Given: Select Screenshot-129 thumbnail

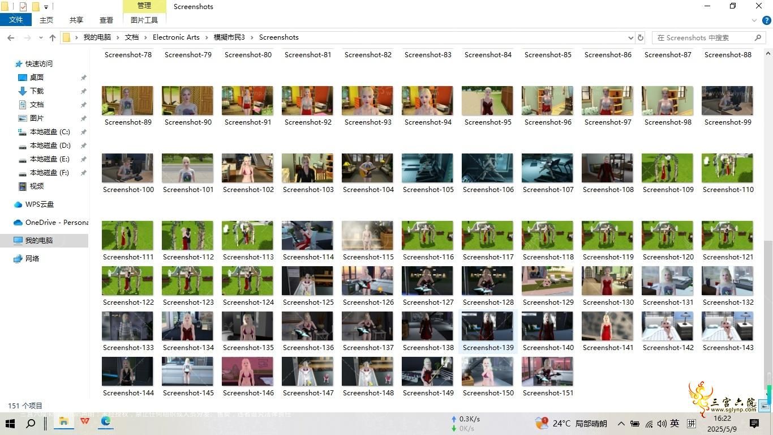Looking at the screenshot, I should click(547, 281).
